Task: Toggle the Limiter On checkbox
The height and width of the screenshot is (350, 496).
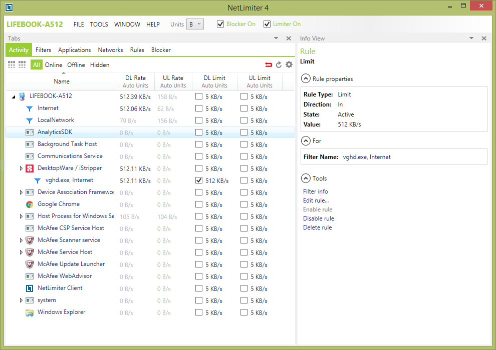Action: coord(267,24)
